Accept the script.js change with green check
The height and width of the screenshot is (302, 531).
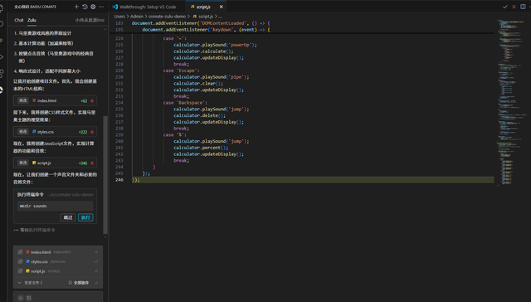96,270
